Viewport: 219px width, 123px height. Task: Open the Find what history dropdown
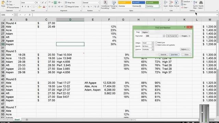click(x=164, y=36)
